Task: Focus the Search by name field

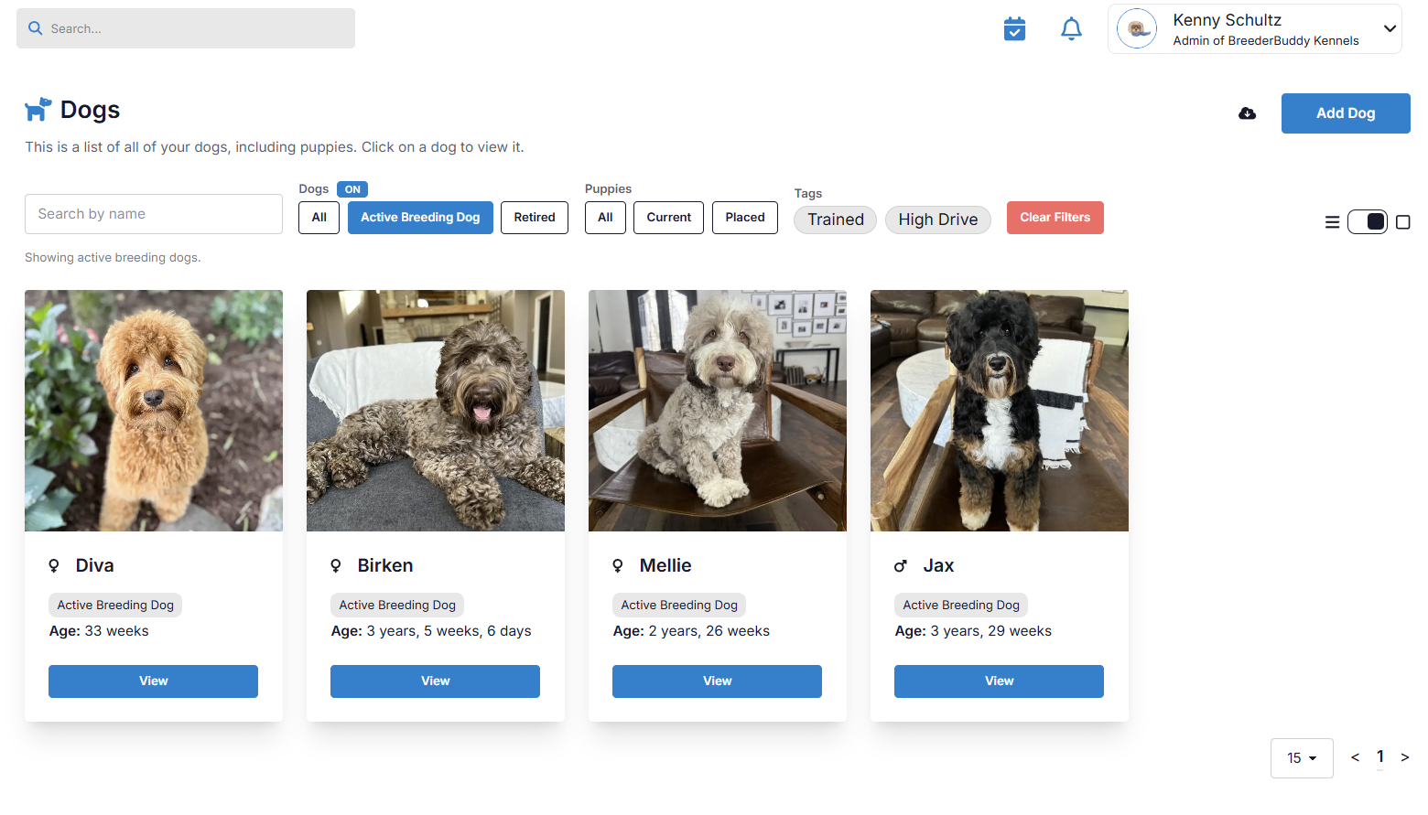Action: (x=154, y=214)
